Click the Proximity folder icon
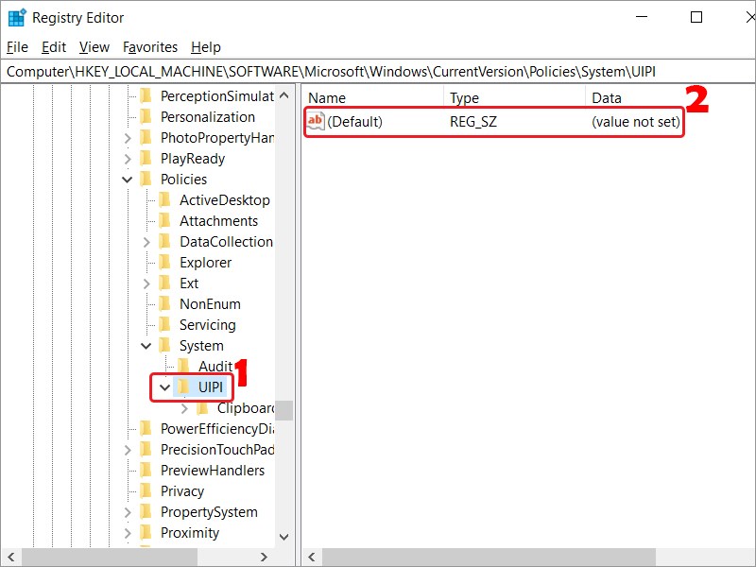 pos(146,532)
